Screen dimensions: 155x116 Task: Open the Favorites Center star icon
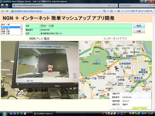[3, 11]
